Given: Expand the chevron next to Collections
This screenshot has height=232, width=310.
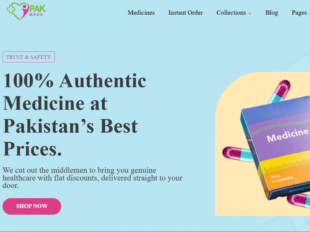Looking at the screenshot, I should point(250,13).
